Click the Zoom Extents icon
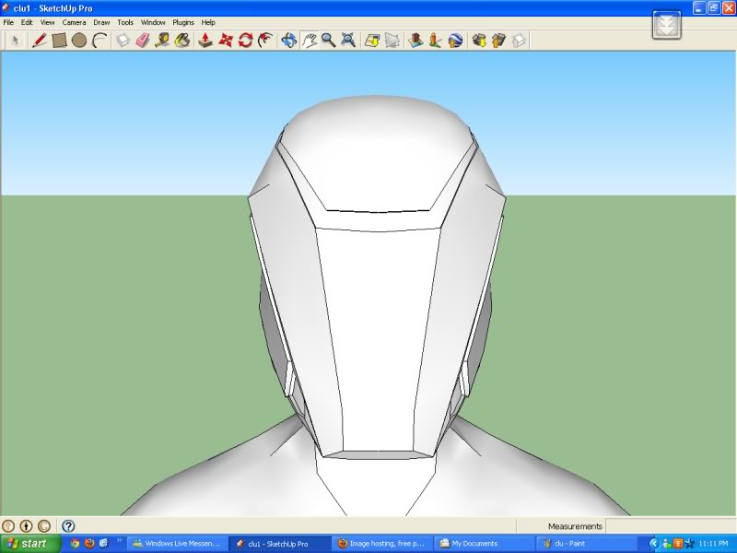Image resolution: width=737 pixels, height=553 pixels. [x=348, y=41]
